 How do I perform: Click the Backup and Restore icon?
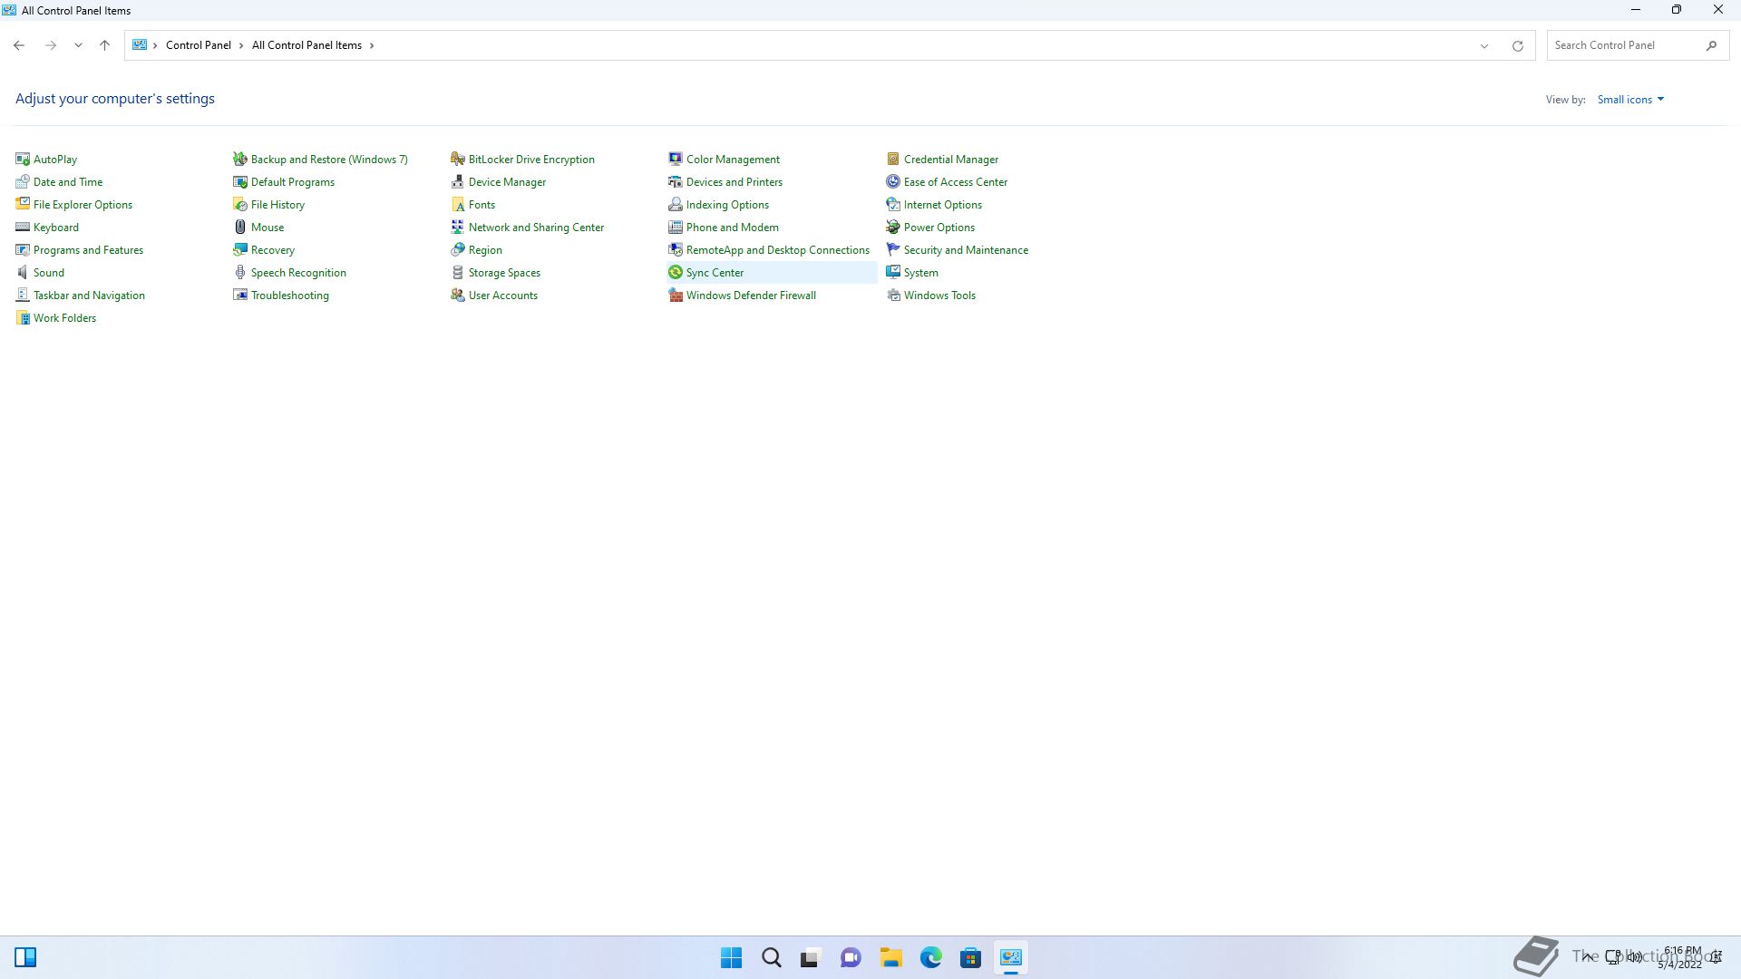click(x=240, y=159)
